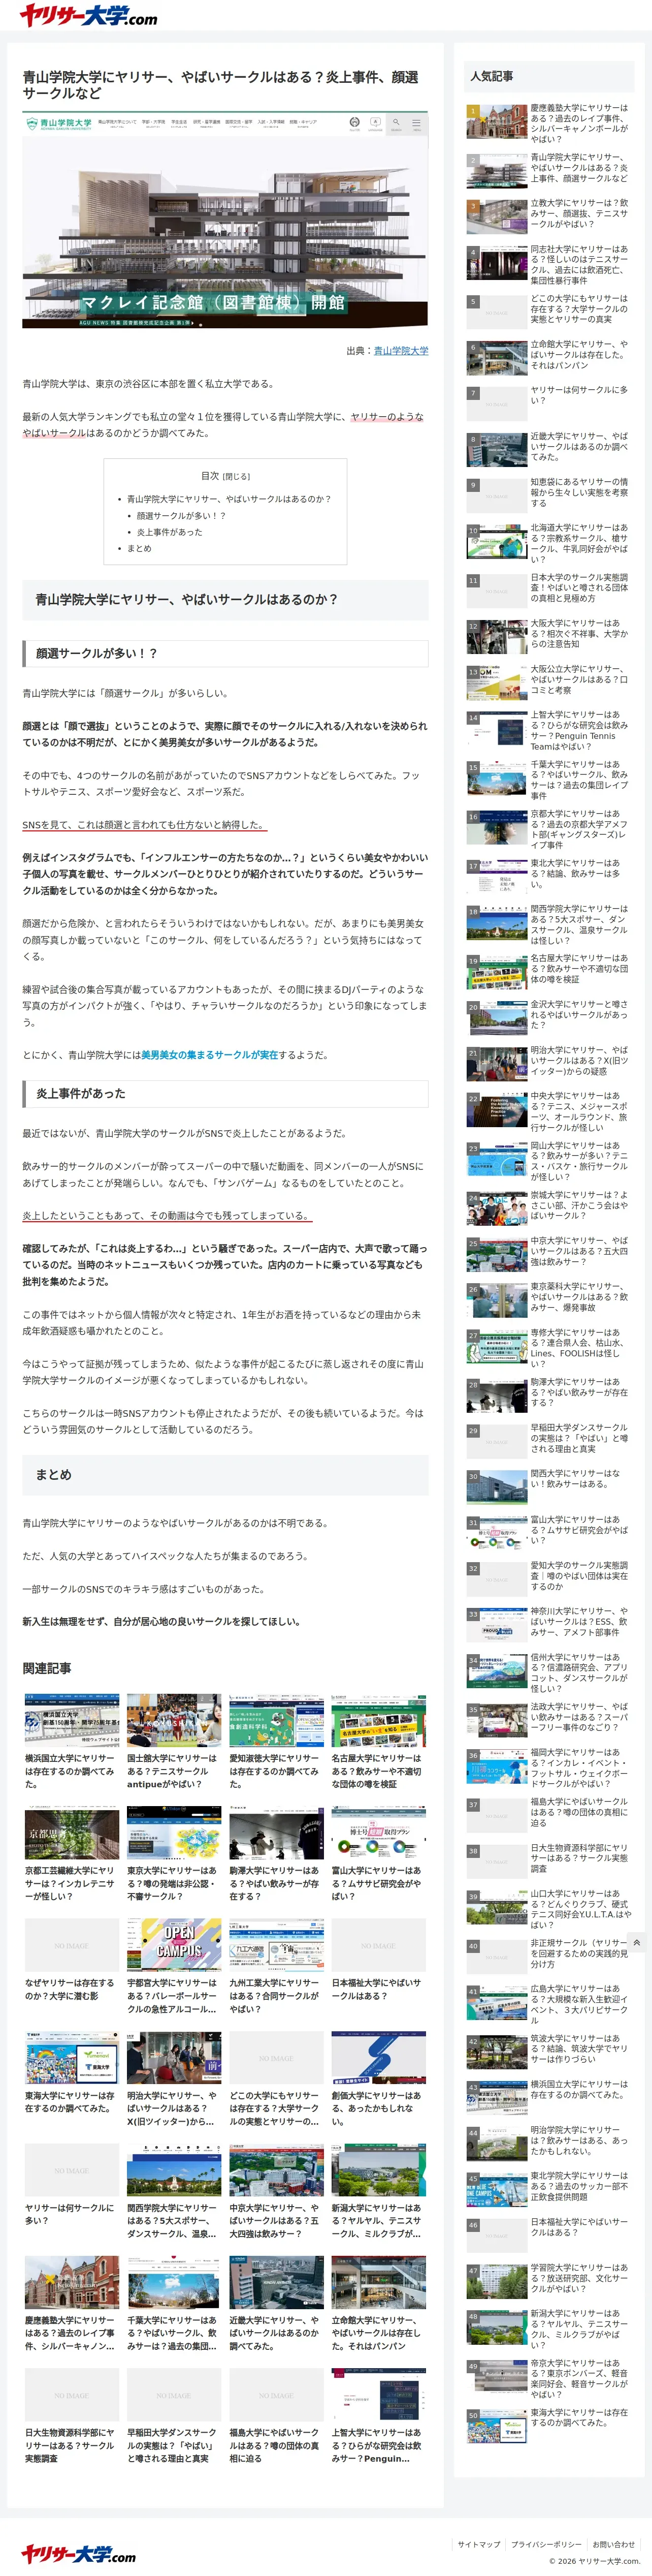Click the thumbnail of the 京都大学 sidebar article
This screenshot has height=2576, width=652.
(496, 827)
